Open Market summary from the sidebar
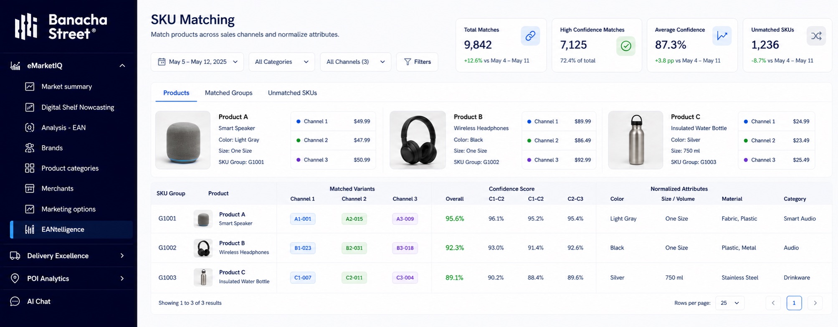This screenshot has height=327, width=838. 66,86
